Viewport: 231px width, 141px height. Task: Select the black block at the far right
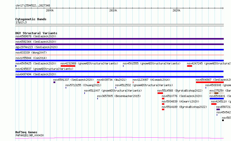(x=223, y=120)
